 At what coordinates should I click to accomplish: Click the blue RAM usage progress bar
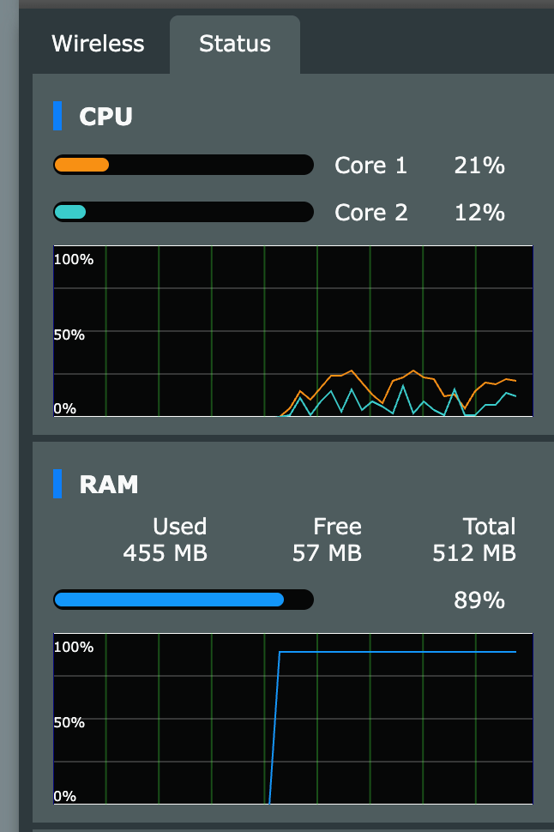point(184,599)
